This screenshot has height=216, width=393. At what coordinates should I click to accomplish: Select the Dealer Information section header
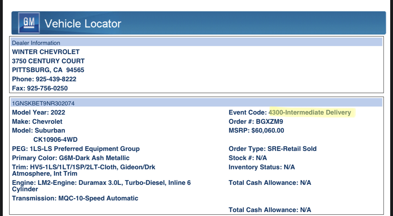tap(197, 43)
